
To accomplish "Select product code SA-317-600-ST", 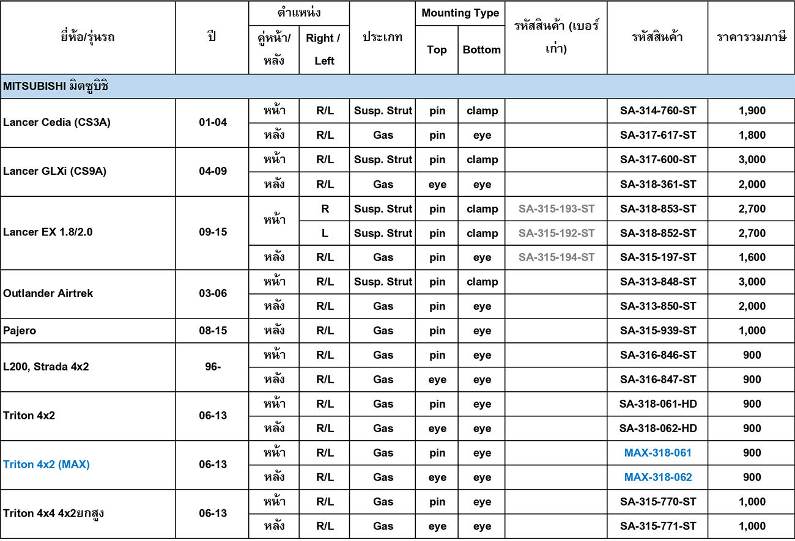I will coord(658,160).
